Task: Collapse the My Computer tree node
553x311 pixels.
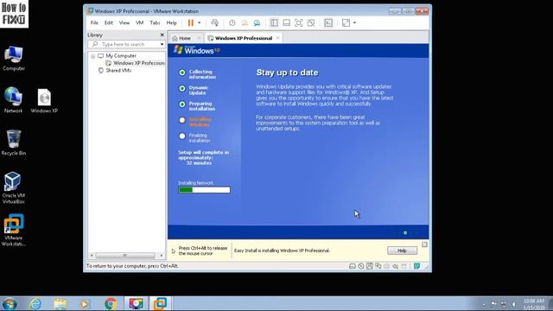Action: tap(93, 56)
